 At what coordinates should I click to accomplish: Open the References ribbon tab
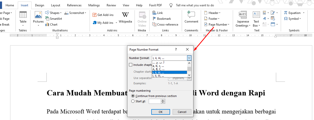[x=74, y=5]
